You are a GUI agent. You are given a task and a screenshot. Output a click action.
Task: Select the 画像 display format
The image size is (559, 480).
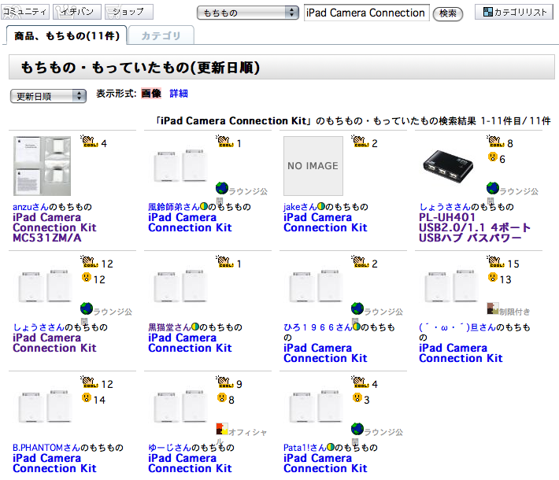click(151, 94)
